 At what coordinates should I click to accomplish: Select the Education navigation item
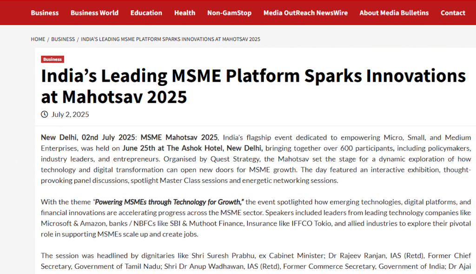coord(146,13)
